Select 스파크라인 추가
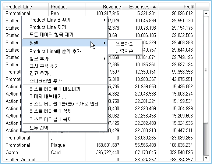212x164 pixels. (65, 81)
